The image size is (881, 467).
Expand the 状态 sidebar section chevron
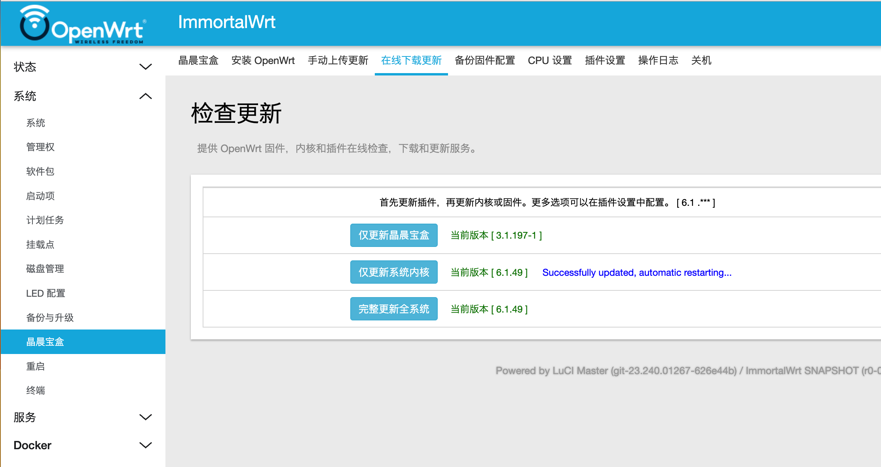pyautogui.click(x=146, y=67)
